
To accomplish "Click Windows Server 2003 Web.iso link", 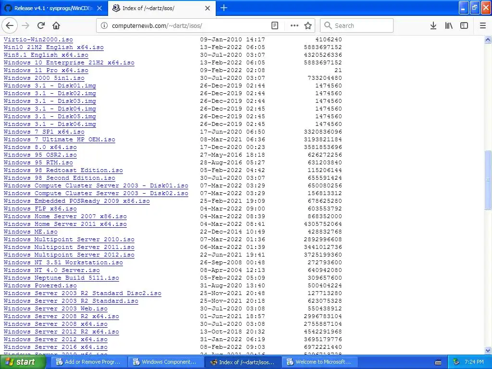I will click(56, 308).
